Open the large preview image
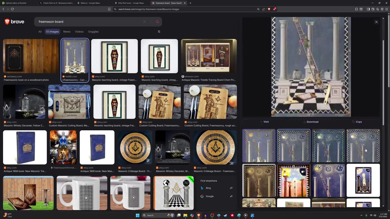Screen dimensions: 390x219 (x=311, y=67)
